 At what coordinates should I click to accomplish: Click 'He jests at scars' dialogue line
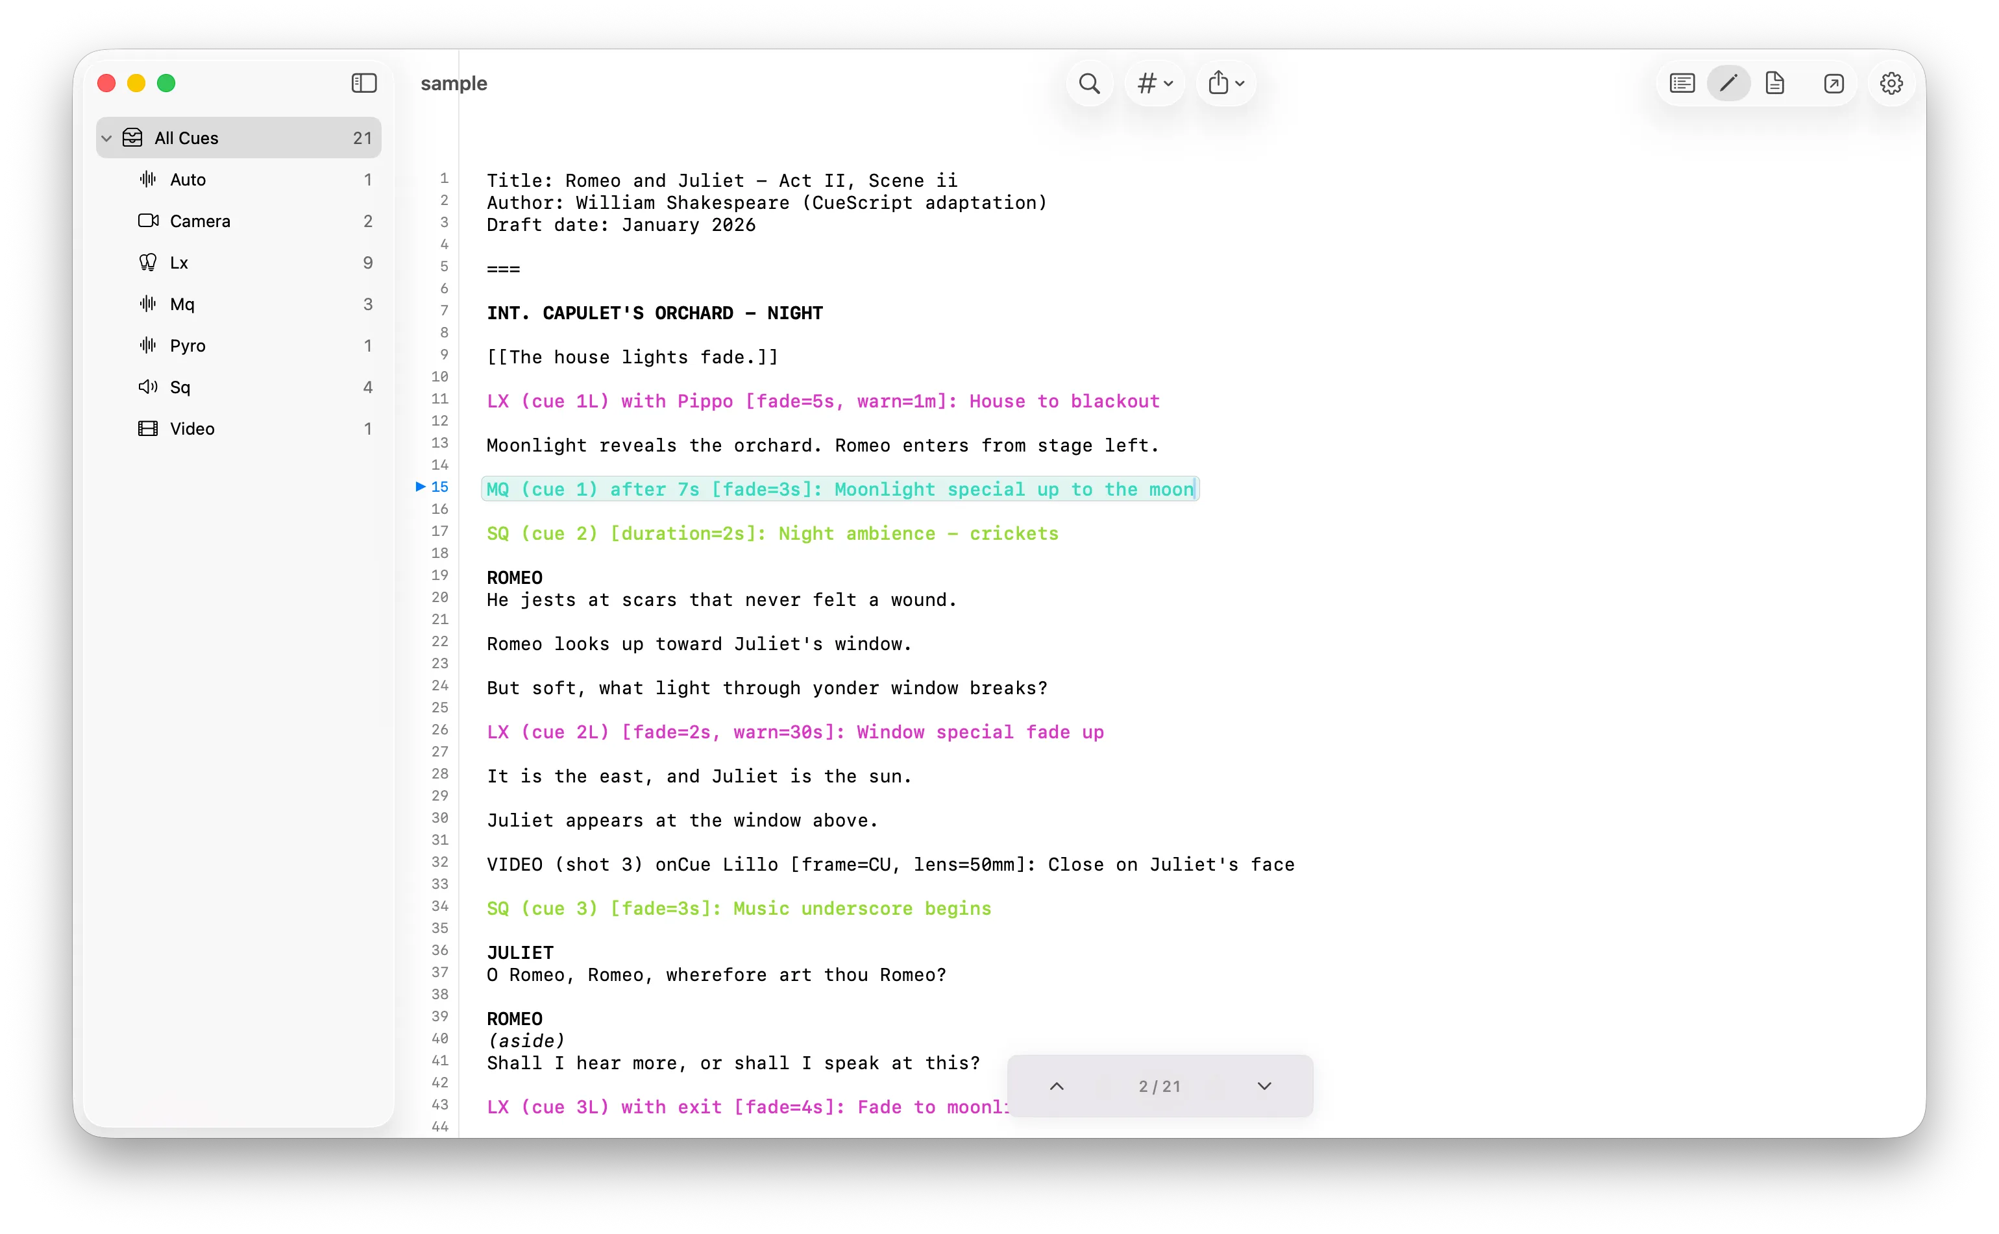[x=722, y=600]
